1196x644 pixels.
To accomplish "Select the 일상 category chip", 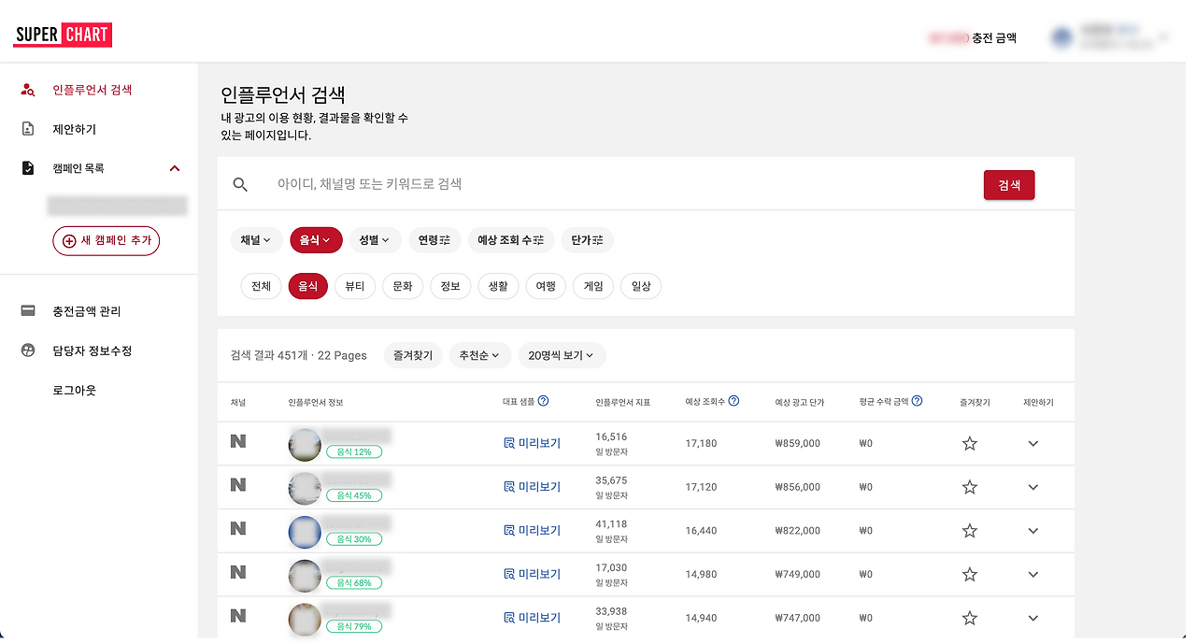I will (x=641, y=286).
